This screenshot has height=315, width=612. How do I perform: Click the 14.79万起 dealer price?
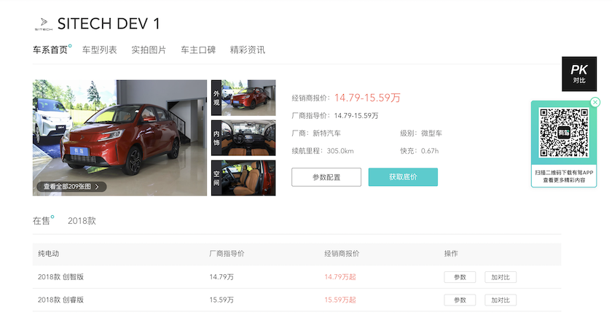[x=340, y=276]
